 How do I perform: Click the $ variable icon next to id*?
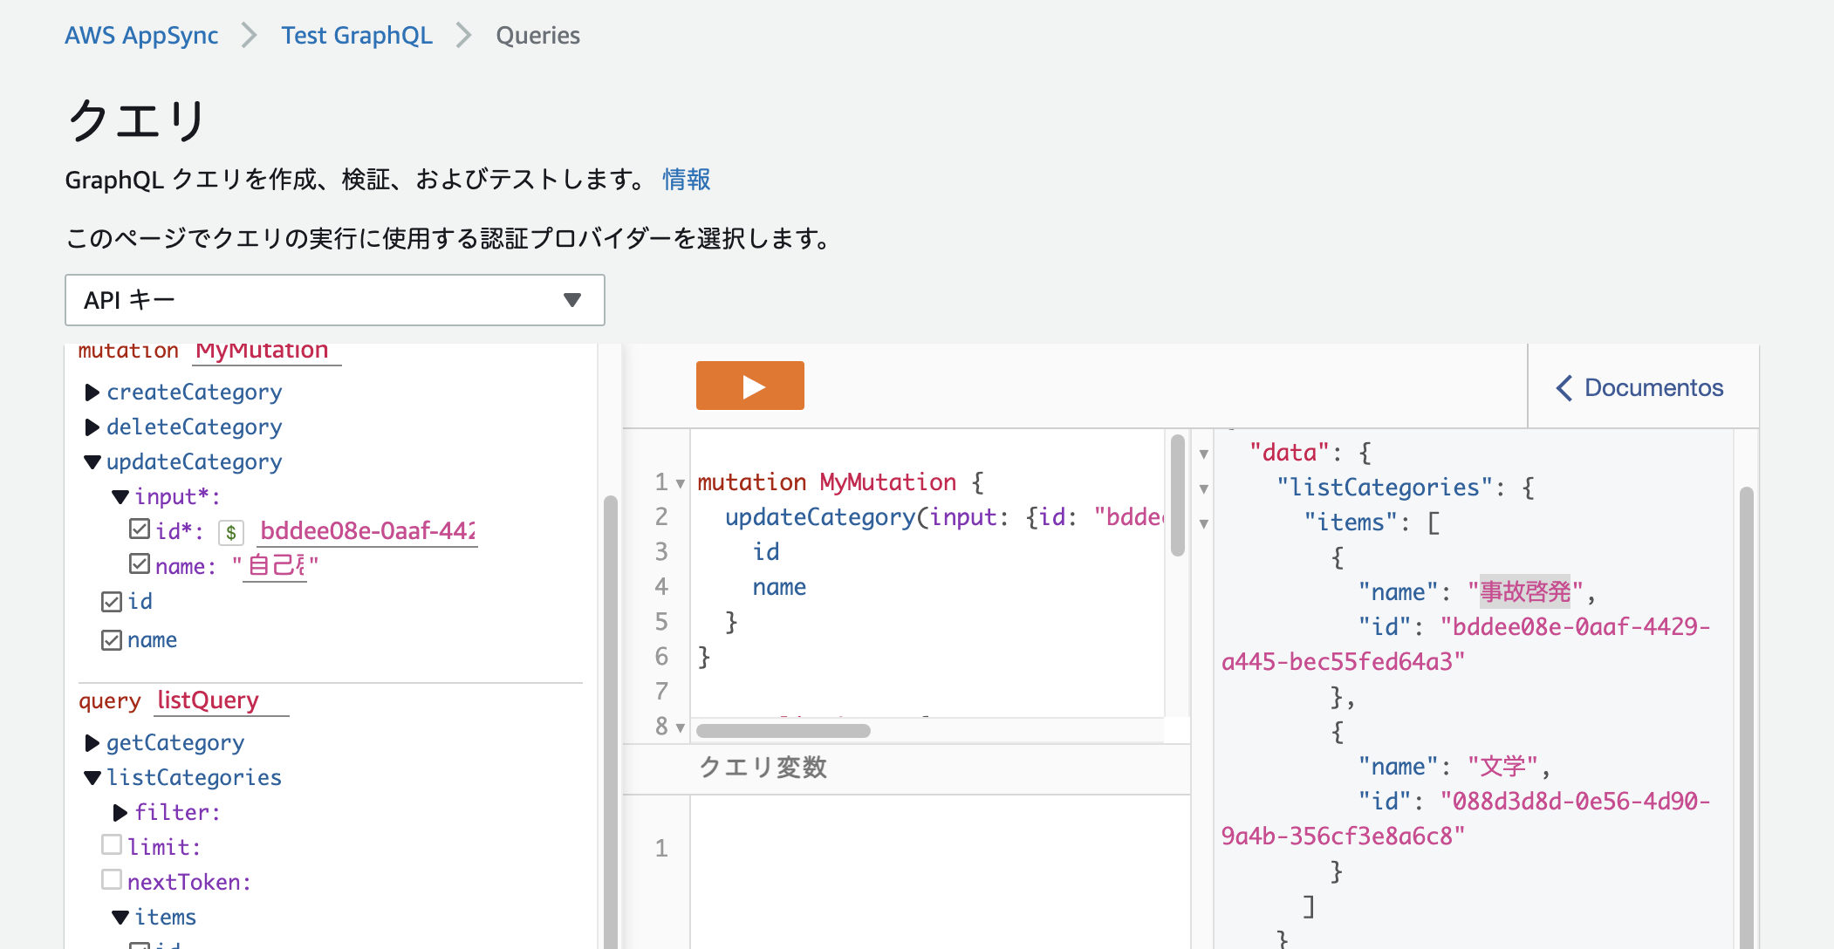point(231,532)
